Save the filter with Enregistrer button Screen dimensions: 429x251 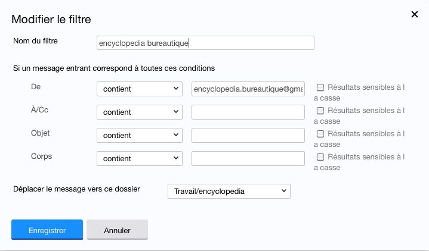click(47, 230)
